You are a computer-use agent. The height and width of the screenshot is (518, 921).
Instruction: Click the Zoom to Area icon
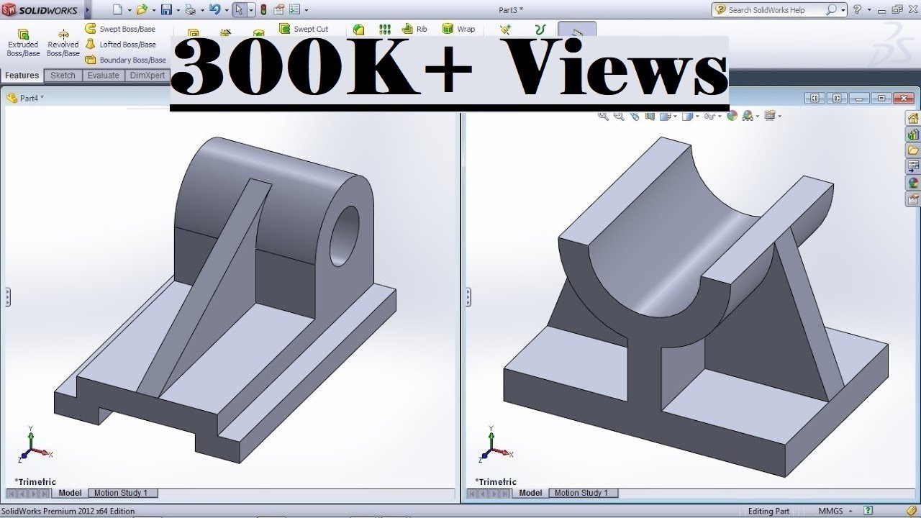(x=619, y=116)
